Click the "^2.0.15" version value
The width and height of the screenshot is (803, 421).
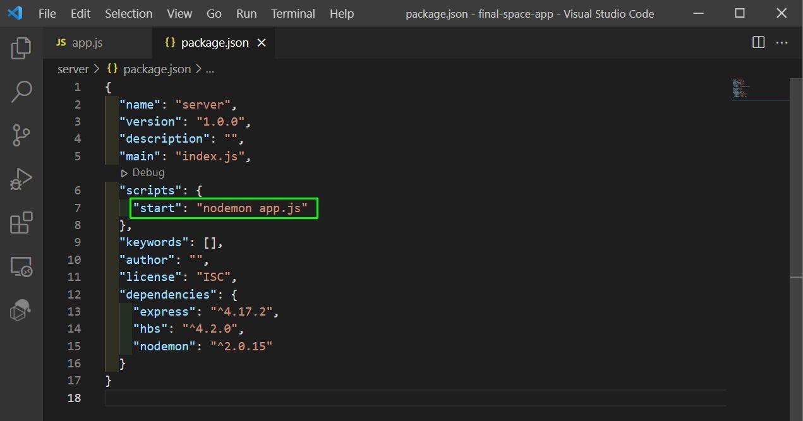(x=241, y=347)
